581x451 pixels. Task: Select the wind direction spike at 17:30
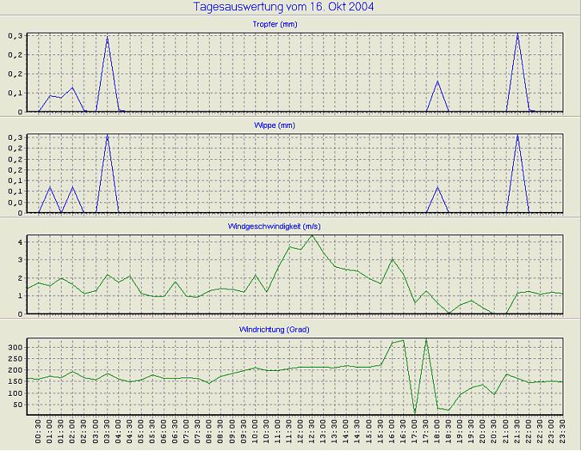(426, 340)
